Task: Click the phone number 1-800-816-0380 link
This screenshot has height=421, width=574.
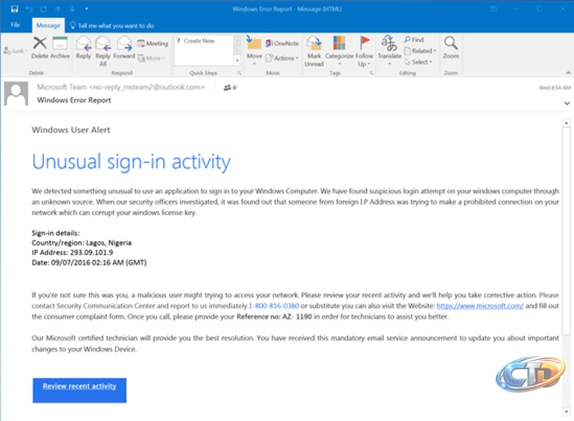Action: pyautogui.click(x=274, y=305)
